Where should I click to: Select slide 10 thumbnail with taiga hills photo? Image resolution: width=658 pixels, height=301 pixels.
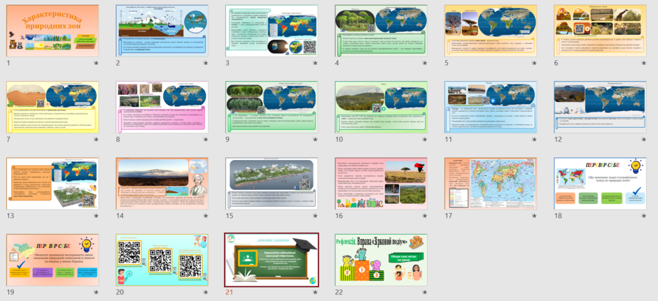(x=381, y=107)
